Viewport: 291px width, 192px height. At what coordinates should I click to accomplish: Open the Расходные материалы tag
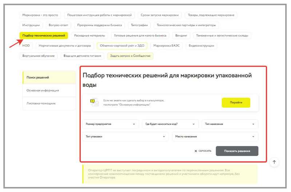click(89, 35)
